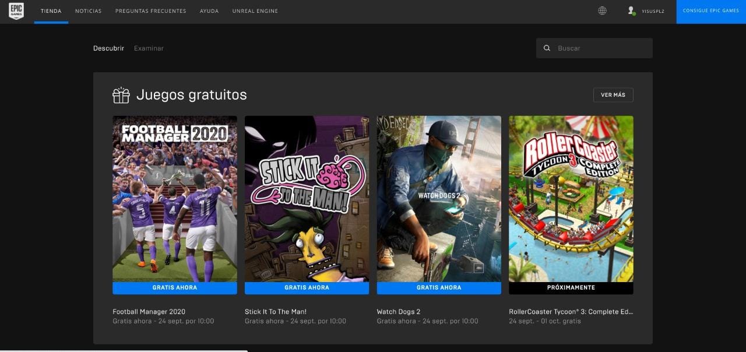Open the AYUDA page
This screenshot has height=352, width=746.
point(209,11)
